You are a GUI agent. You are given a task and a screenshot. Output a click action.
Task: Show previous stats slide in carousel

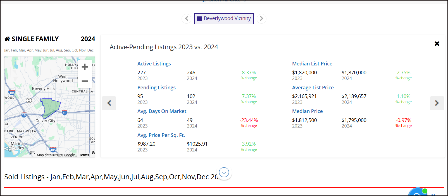(x=109, y=103)
